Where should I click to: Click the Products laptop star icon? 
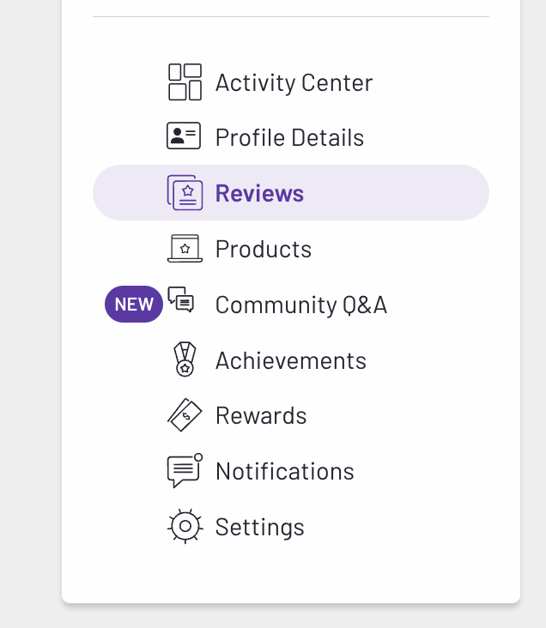pos(185,249)
